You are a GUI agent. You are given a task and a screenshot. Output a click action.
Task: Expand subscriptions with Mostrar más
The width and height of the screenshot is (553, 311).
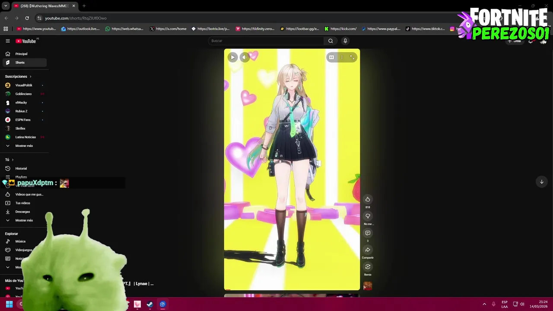(25, 146)
